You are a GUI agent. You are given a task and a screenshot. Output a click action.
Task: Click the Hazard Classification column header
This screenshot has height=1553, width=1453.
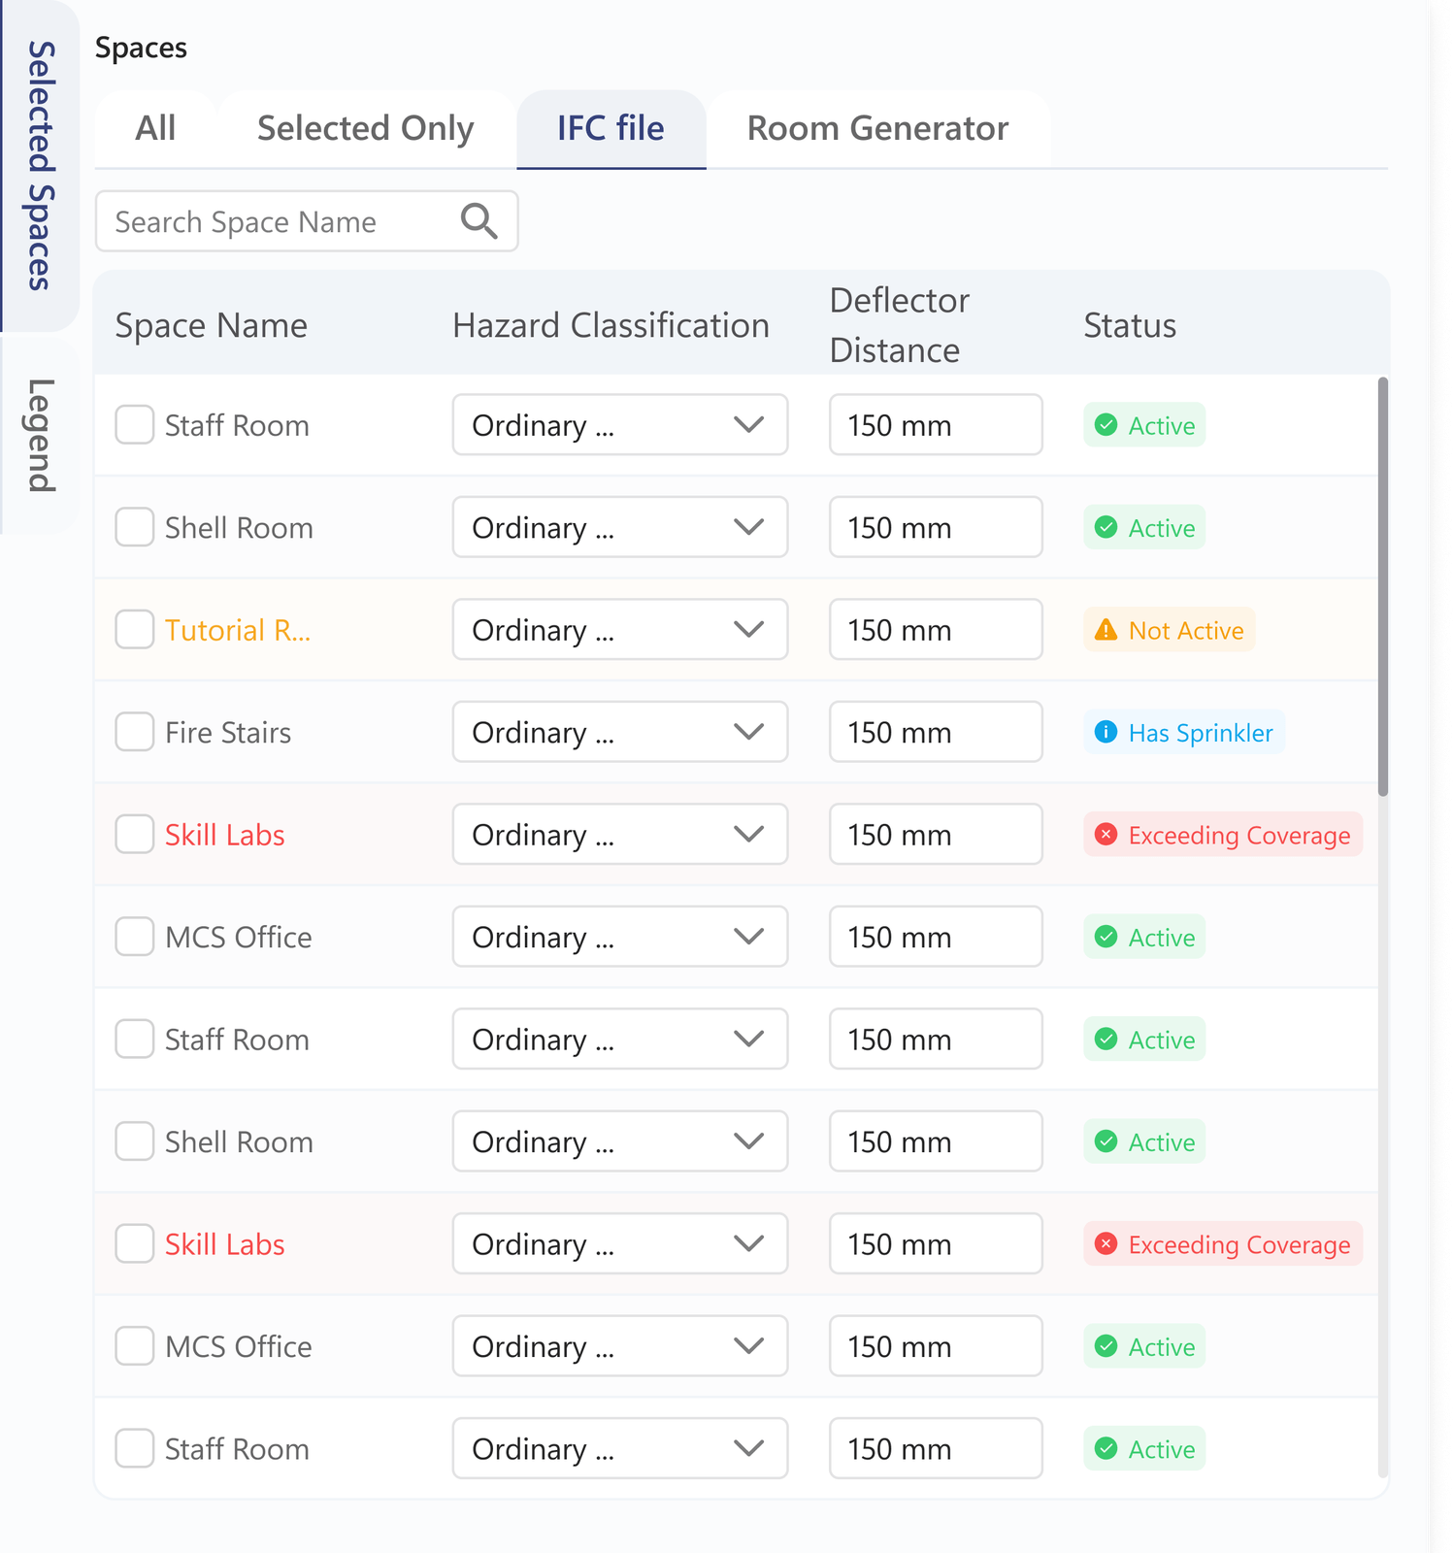point(611,325)
